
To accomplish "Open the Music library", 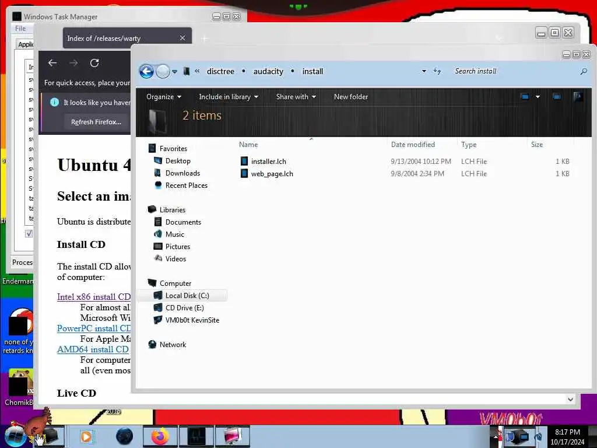I will [x=175, y=234].
